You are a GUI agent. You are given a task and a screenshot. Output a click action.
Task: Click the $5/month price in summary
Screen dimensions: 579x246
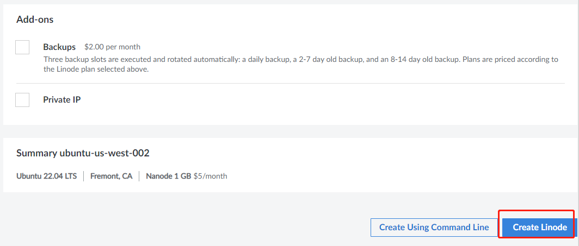tap(211, 176)
